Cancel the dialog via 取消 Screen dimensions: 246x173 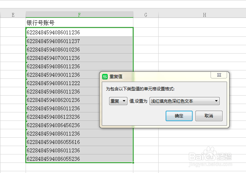coord(209,116)
